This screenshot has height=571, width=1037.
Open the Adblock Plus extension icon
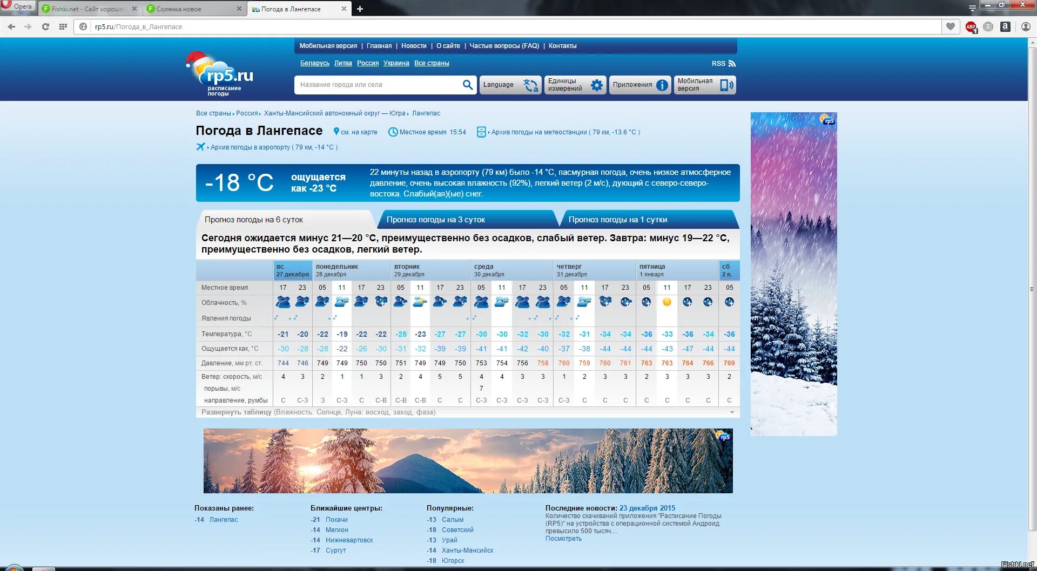(971, 26)
